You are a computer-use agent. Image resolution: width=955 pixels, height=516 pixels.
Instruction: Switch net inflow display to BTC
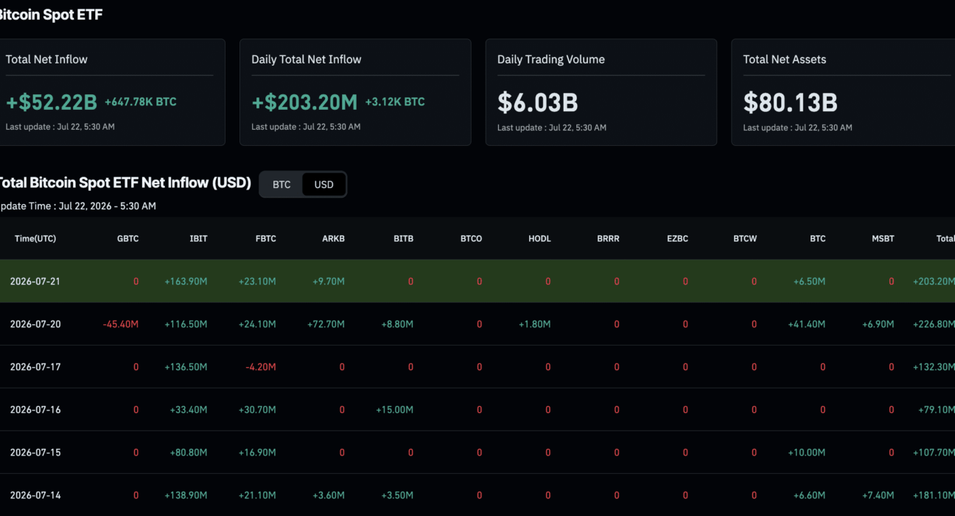pyautogui.click(x=281, y=184)
